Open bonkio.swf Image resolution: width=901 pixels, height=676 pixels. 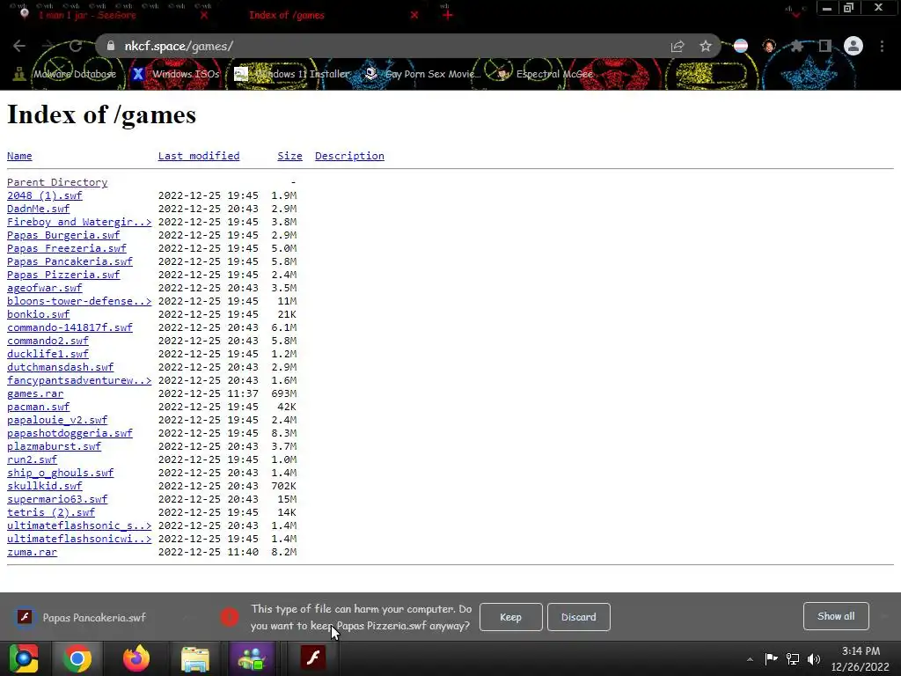point(38,314)
